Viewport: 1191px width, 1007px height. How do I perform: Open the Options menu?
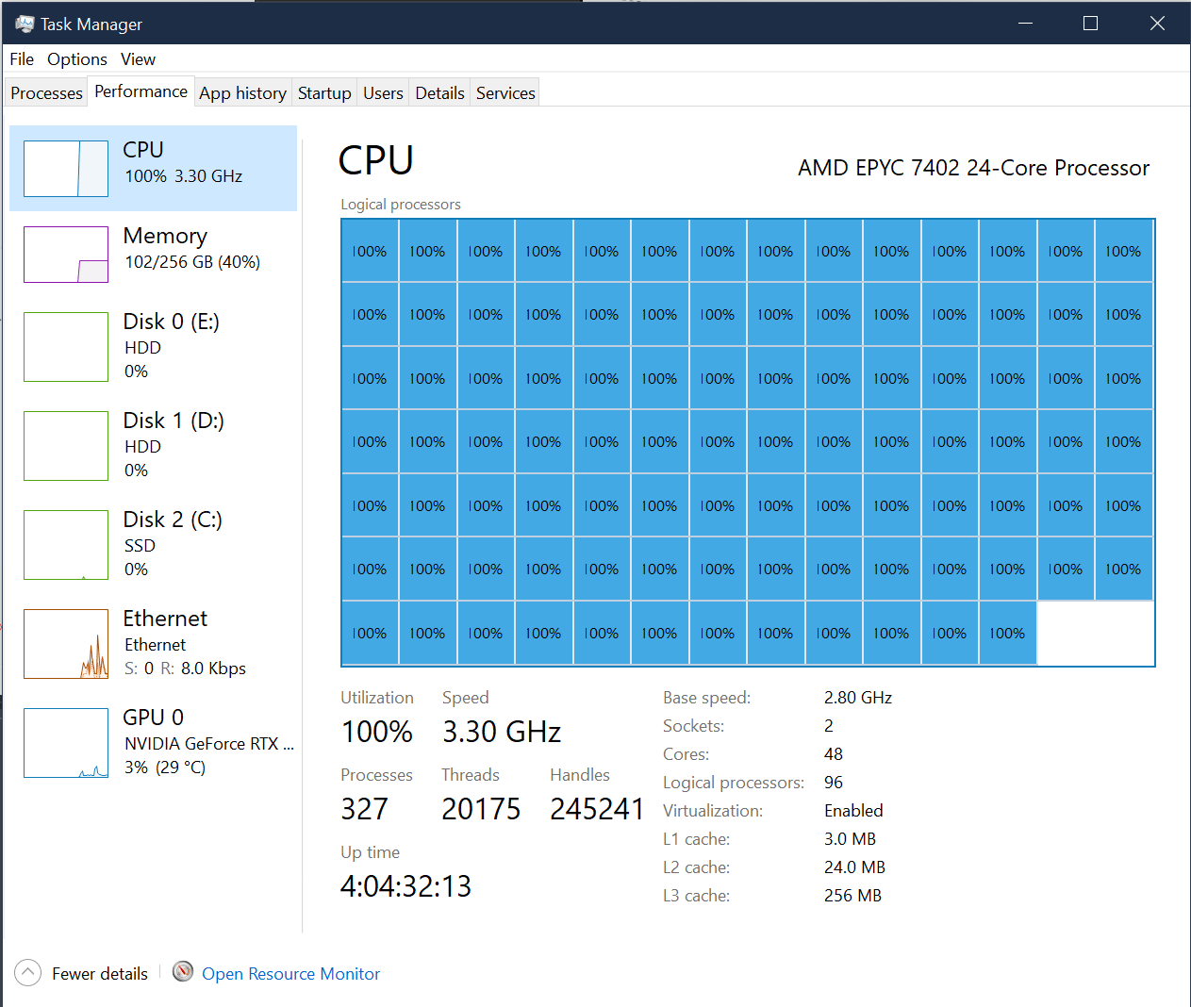(x=76, y=58)
